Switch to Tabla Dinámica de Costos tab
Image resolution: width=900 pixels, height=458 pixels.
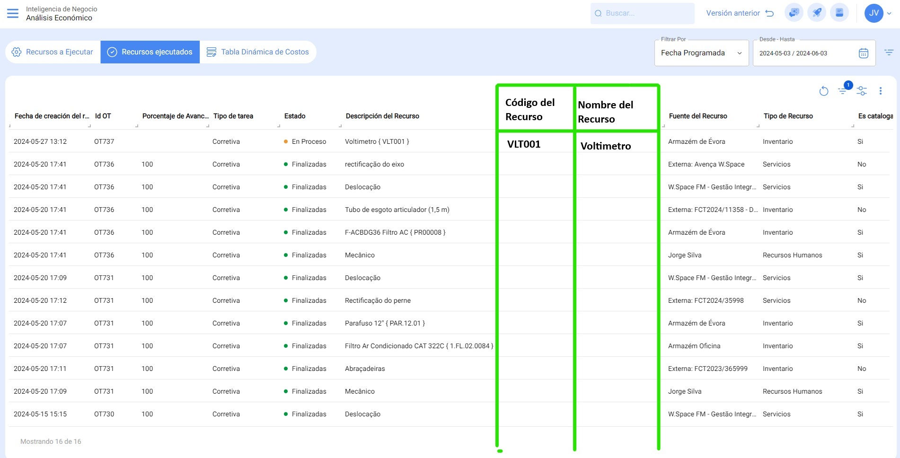(258, 52)
